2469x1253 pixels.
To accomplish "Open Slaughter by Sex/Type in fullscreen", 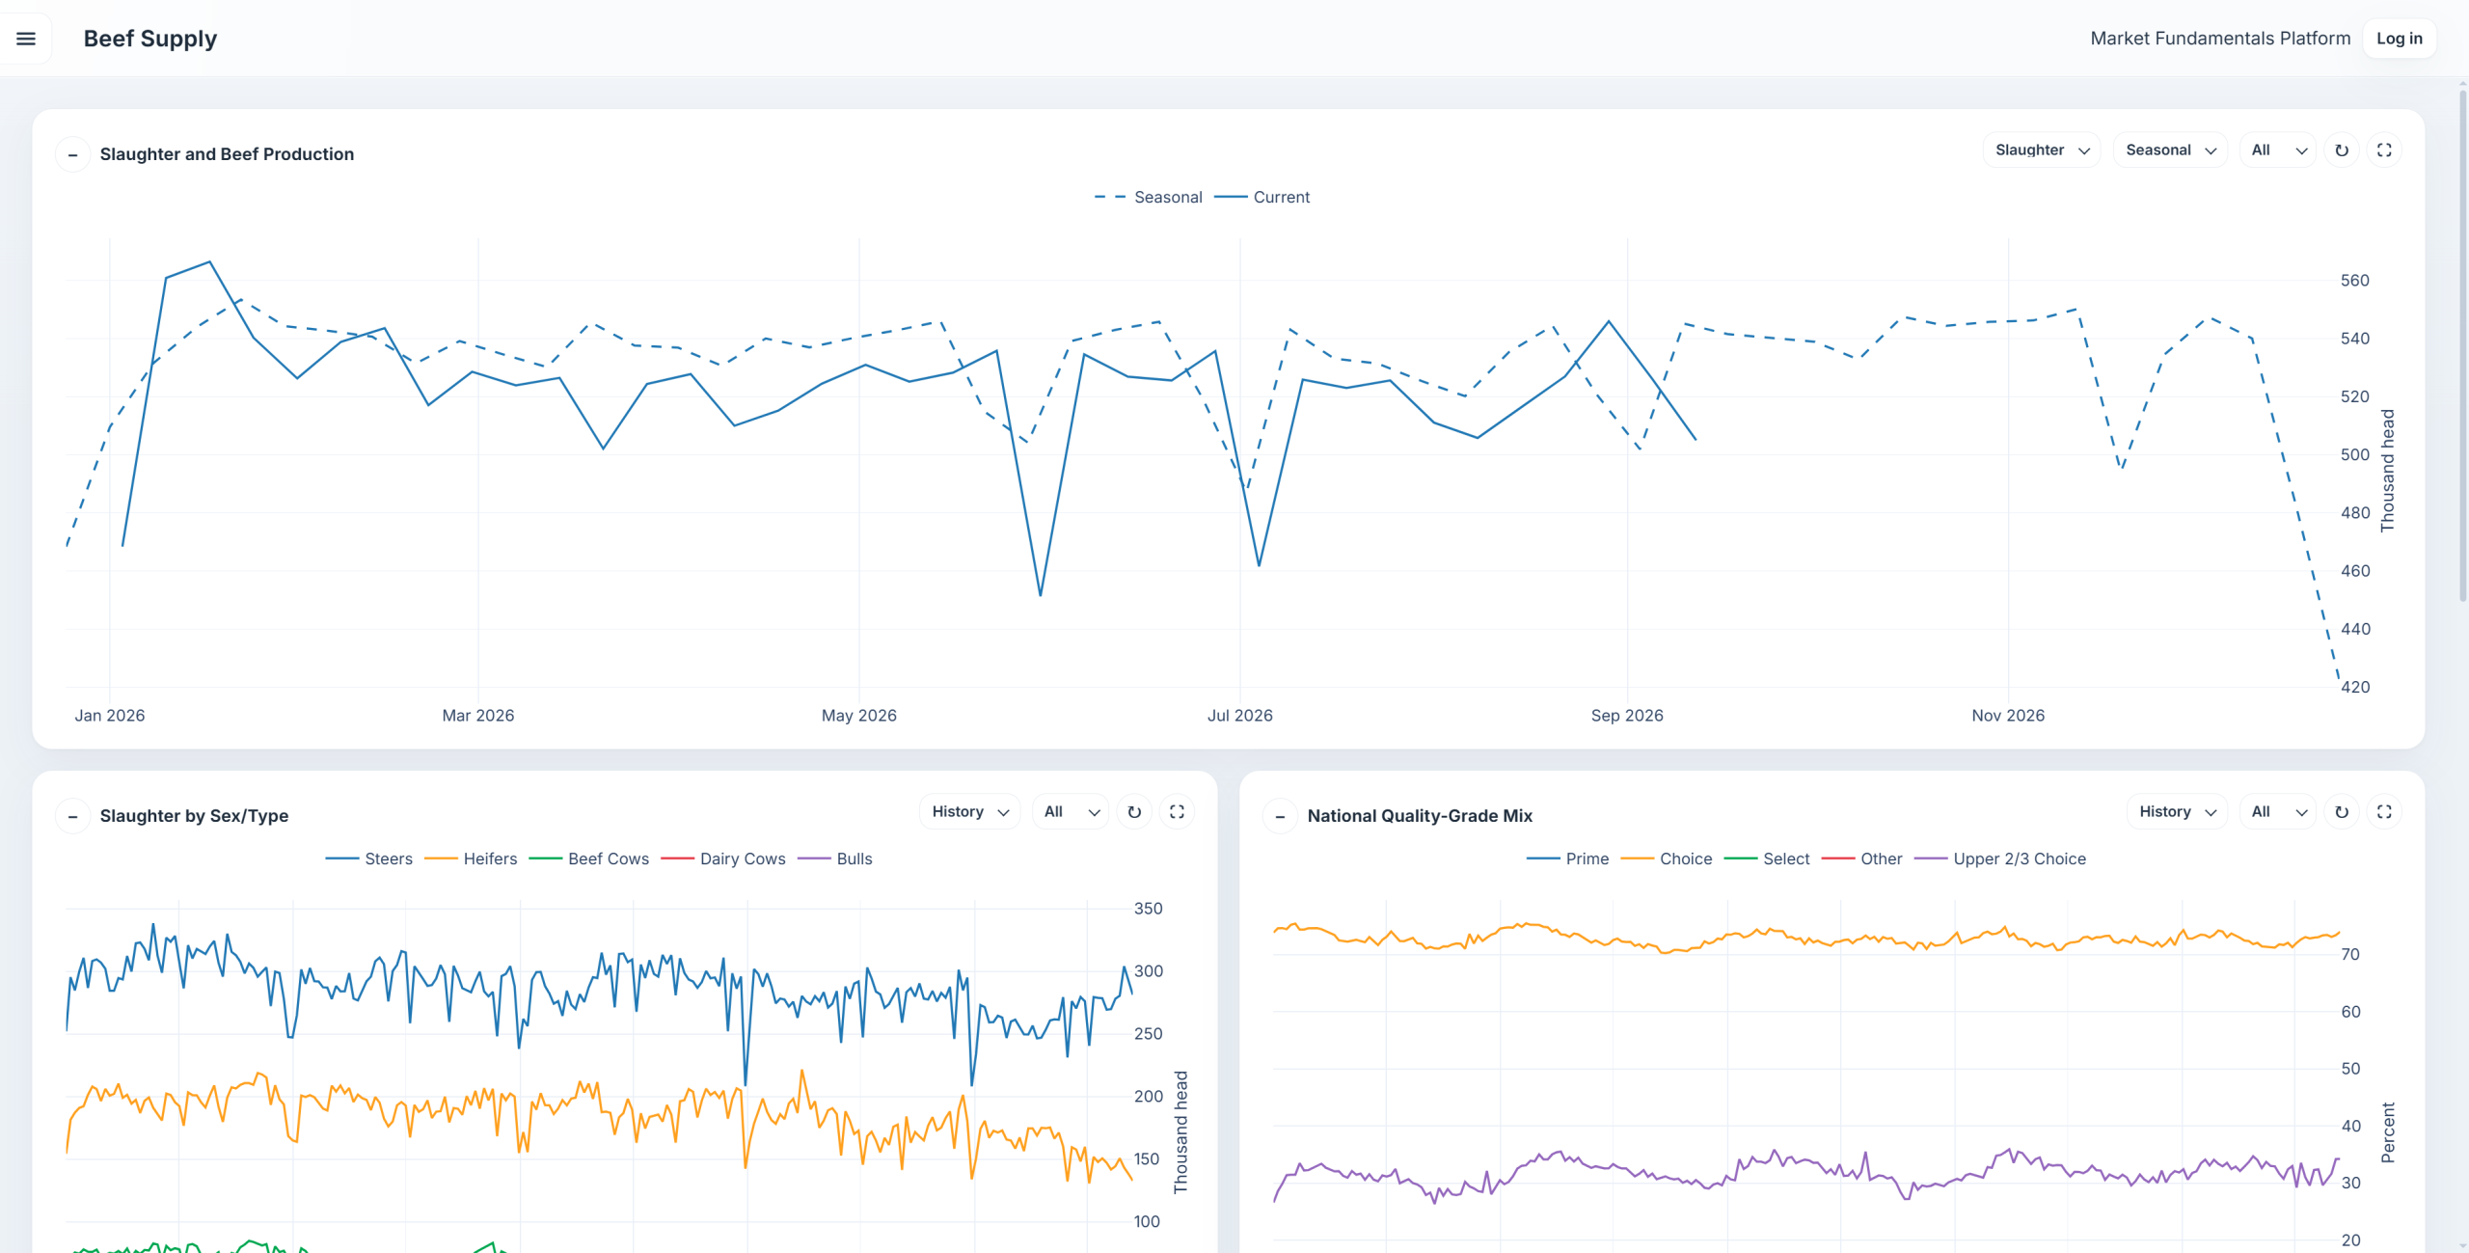I will [x=1177, y=812].
